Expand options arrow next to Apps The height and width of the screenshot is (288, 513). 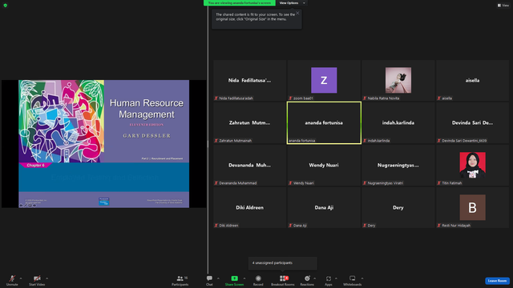[336, 278]
